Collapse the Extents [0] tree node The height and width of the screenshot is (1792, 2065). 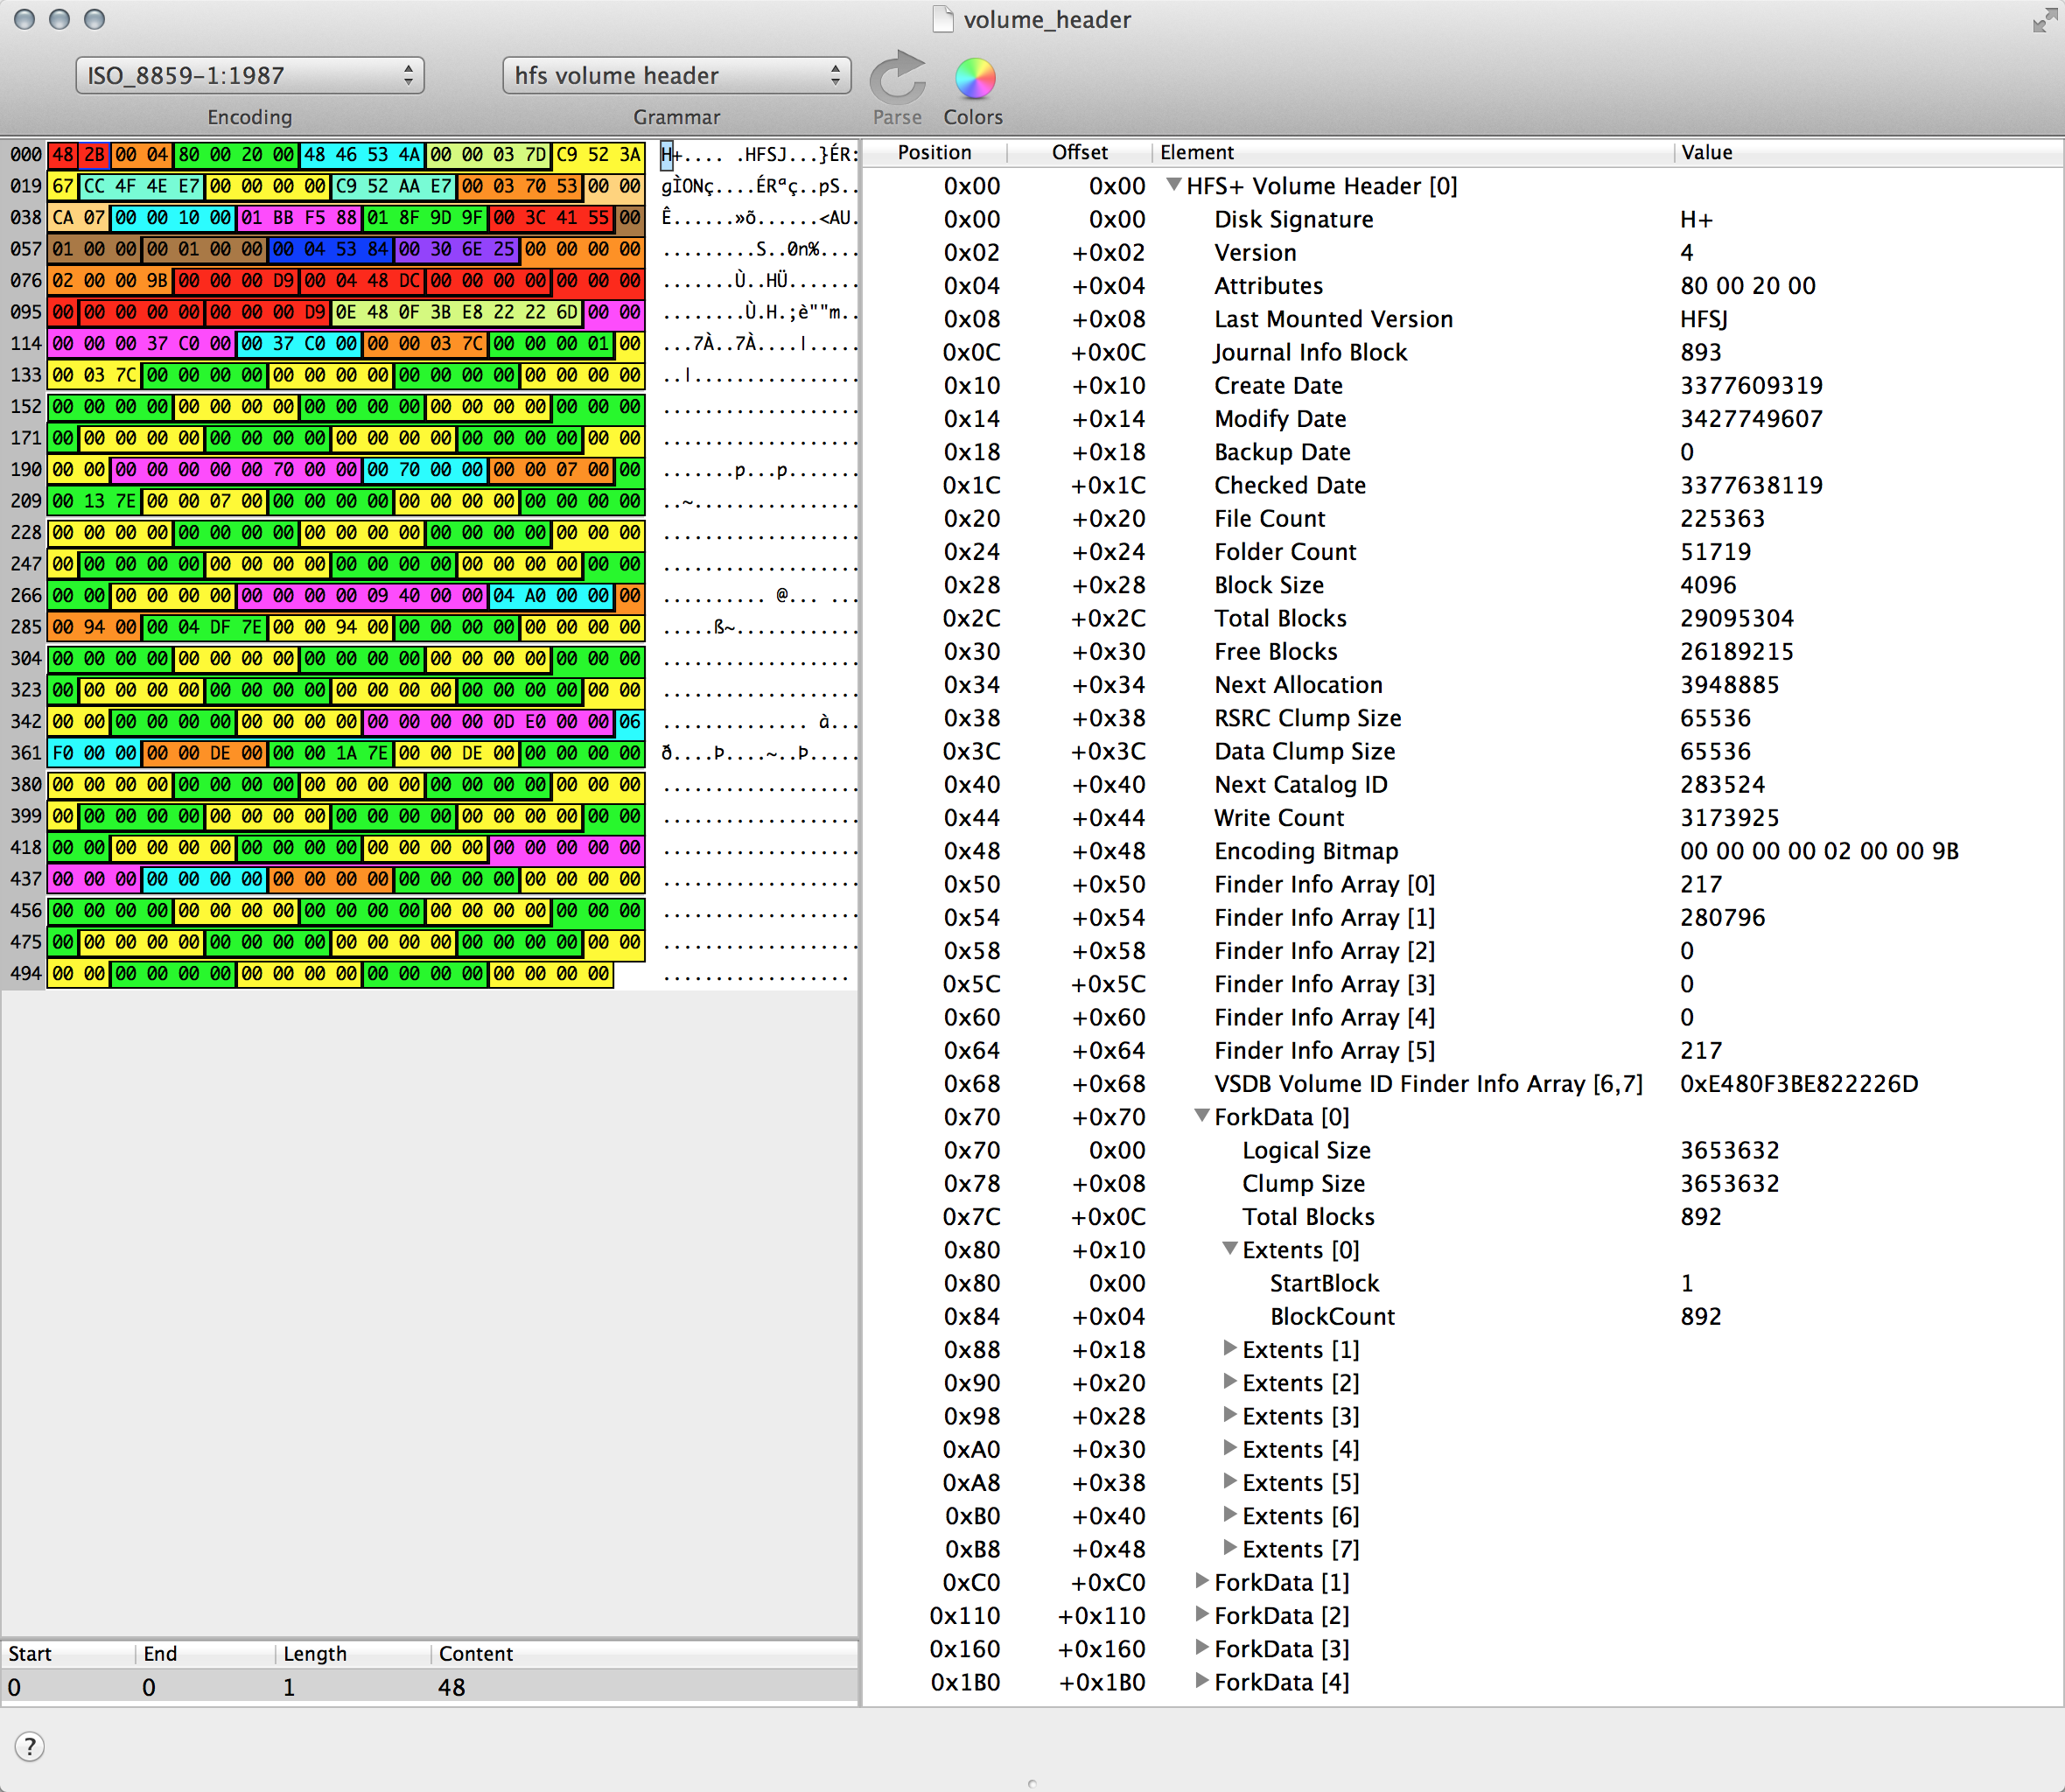1230,1249
